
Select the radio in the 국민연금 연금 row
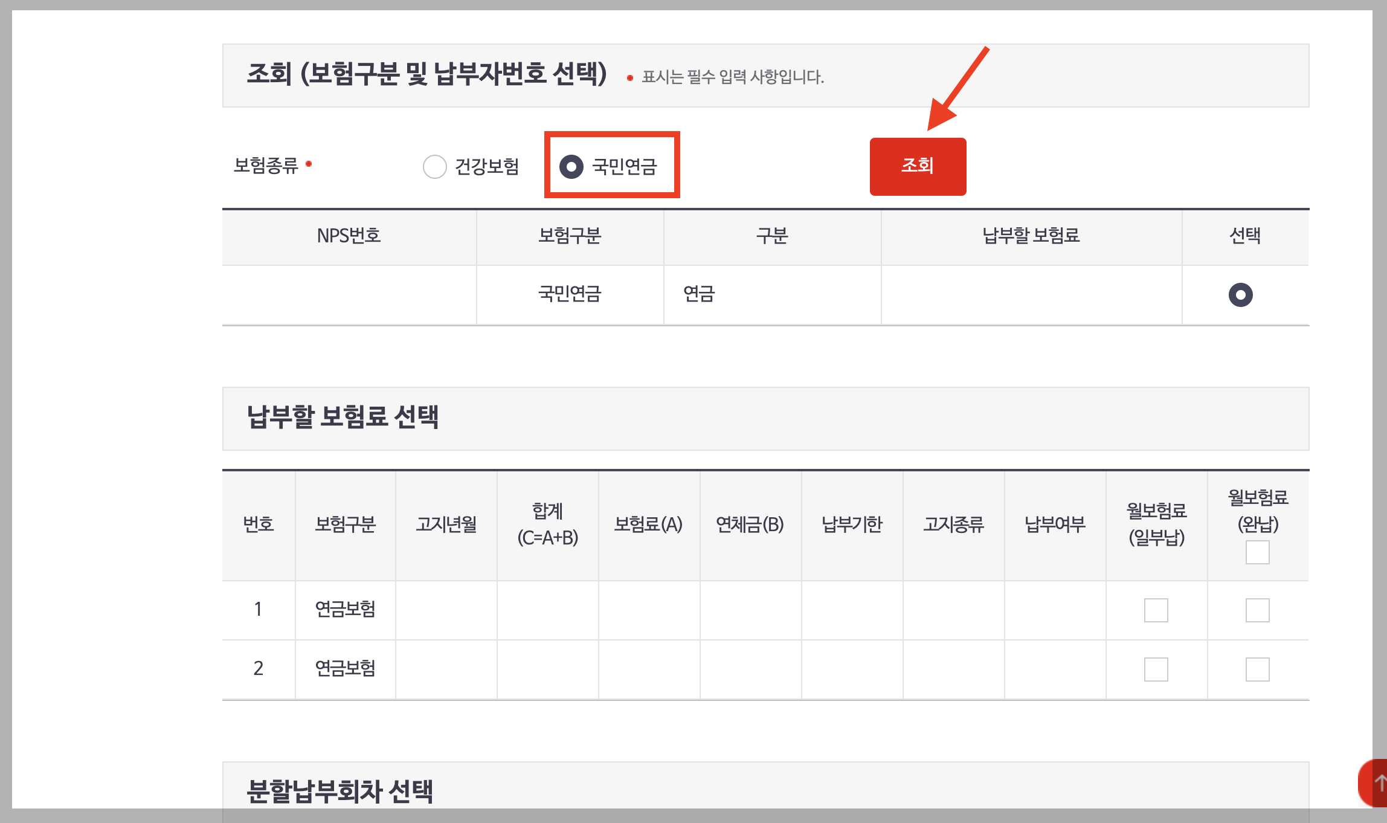(1240, 295)
